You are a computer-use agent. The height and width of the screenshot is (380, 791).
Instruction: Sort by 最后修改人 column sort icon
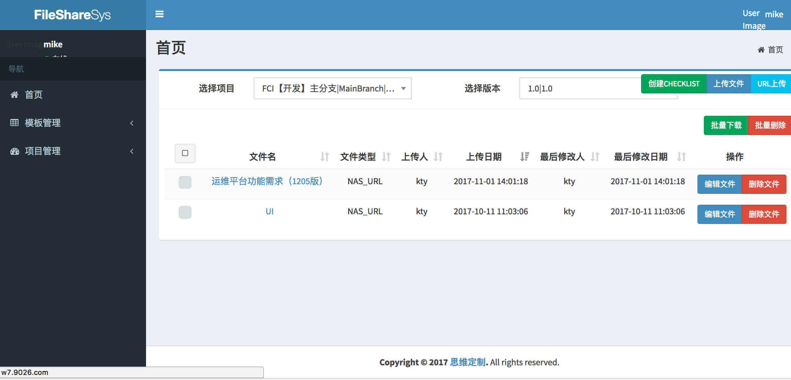(x=595, y=157)
